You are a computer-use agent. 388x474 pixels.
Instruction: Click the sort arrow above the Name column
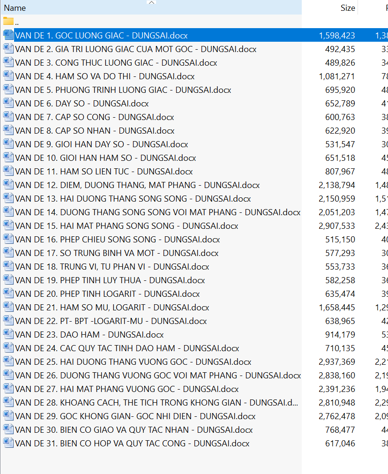(x=151, y=3)
